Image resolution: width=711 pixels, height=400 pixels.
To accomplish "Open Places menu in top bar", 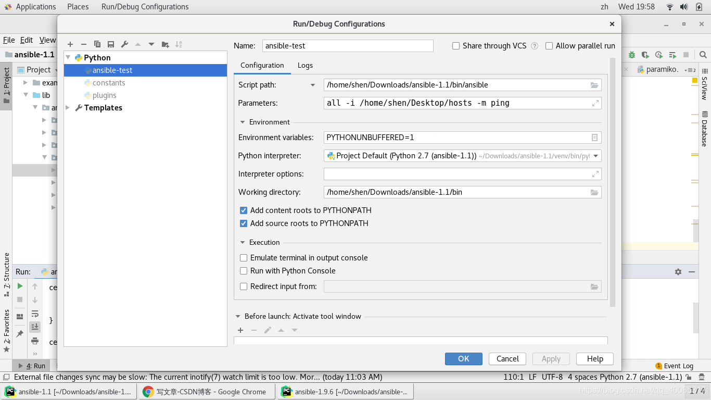I will tap(78, 7).
